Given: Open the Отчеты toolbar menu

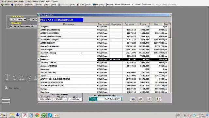Looking at the screenshot, I should click(x=72, y=5).
